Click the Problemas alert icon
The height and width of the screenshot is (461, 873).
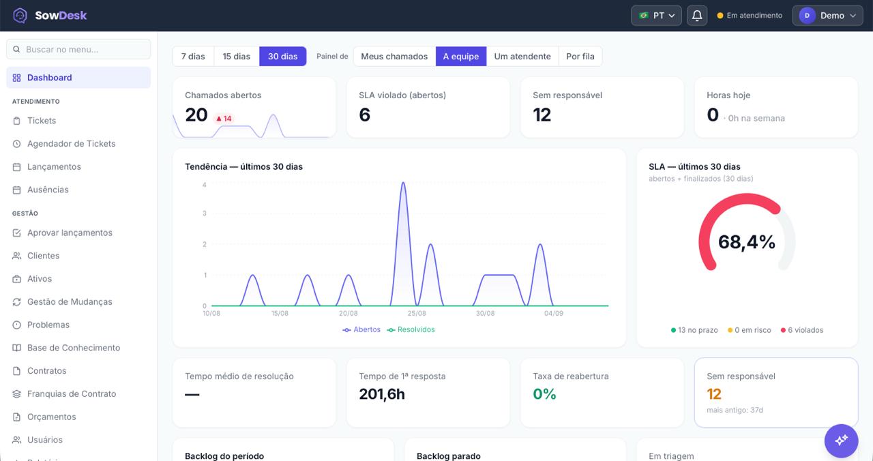pyautogui.click(x=17, y=325)
